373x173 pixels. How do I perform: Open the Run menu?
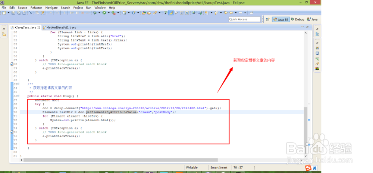coord(89,7)
